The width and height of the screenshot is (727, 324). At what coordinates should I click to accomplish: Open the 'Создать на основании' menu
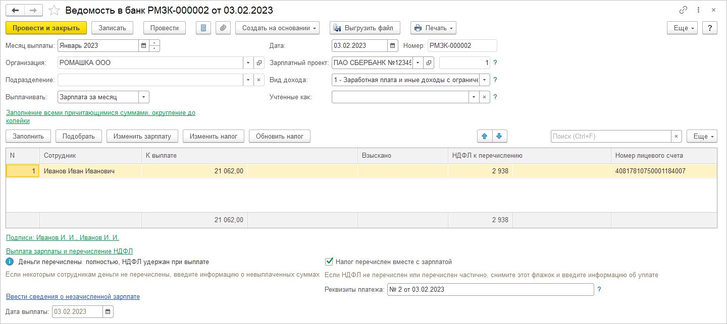click(277, 28)
